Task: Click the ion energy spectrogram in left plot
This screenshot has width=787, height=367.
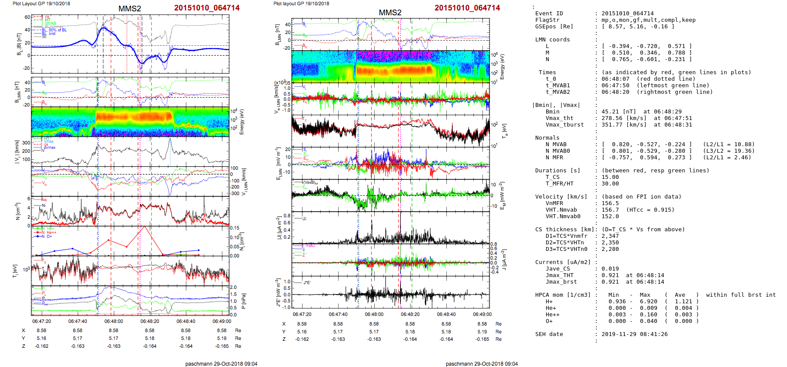Action: pyautogui.click(x=130, y=122)
